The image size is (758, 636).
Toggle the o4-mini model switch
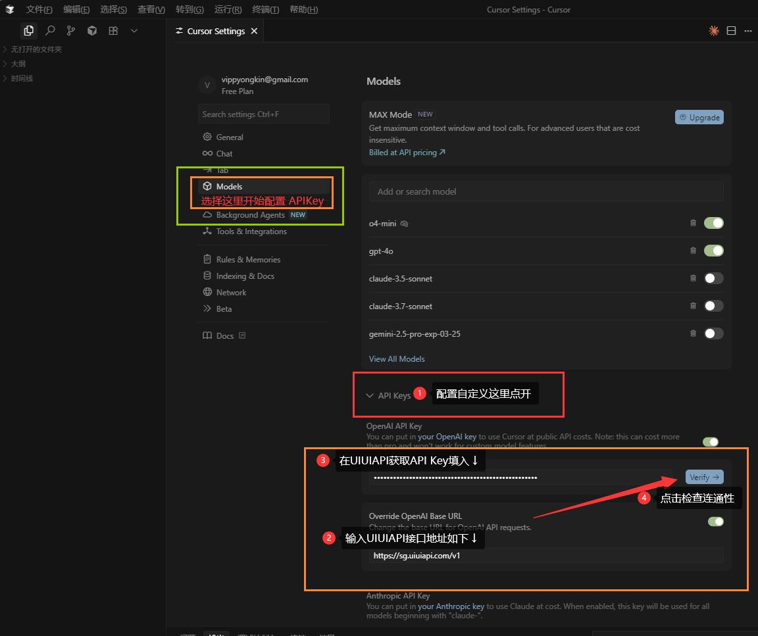713,223
